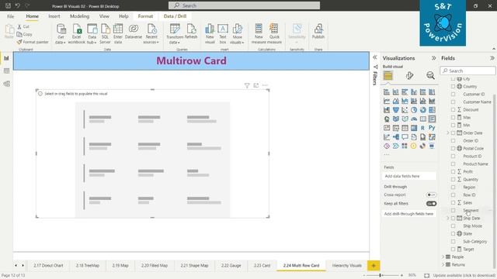497x279 pixels.
Task: Click the Undo icon in title bar
Action: pos(17,5)
